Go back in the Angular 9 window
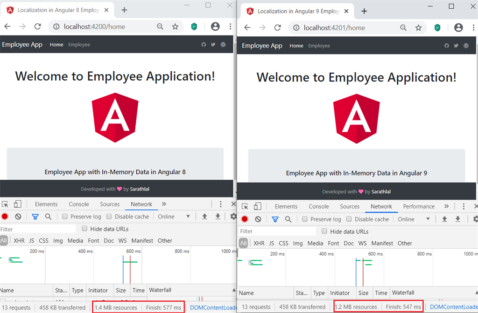Viewport: 478px width, 313px height. (x=247, y=27)
